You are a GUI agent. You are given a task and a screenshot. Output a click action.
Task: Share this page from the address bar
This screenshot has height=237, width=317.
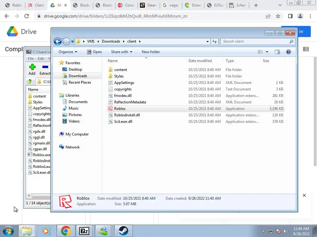click(268, 16)
